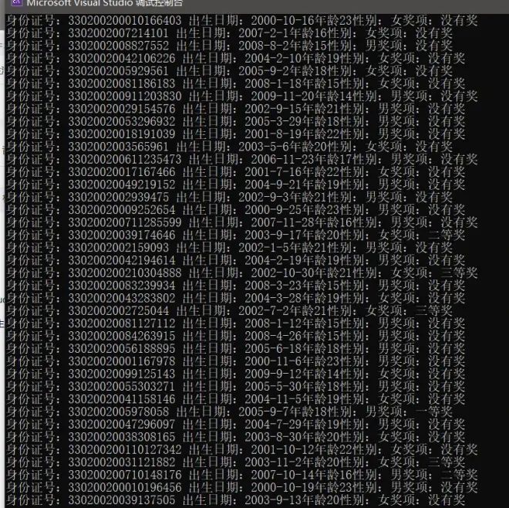Screen dimensions: 509x508
Task: Click ID number 330200200010166403 in first row
Action: [x=125, y=20]
